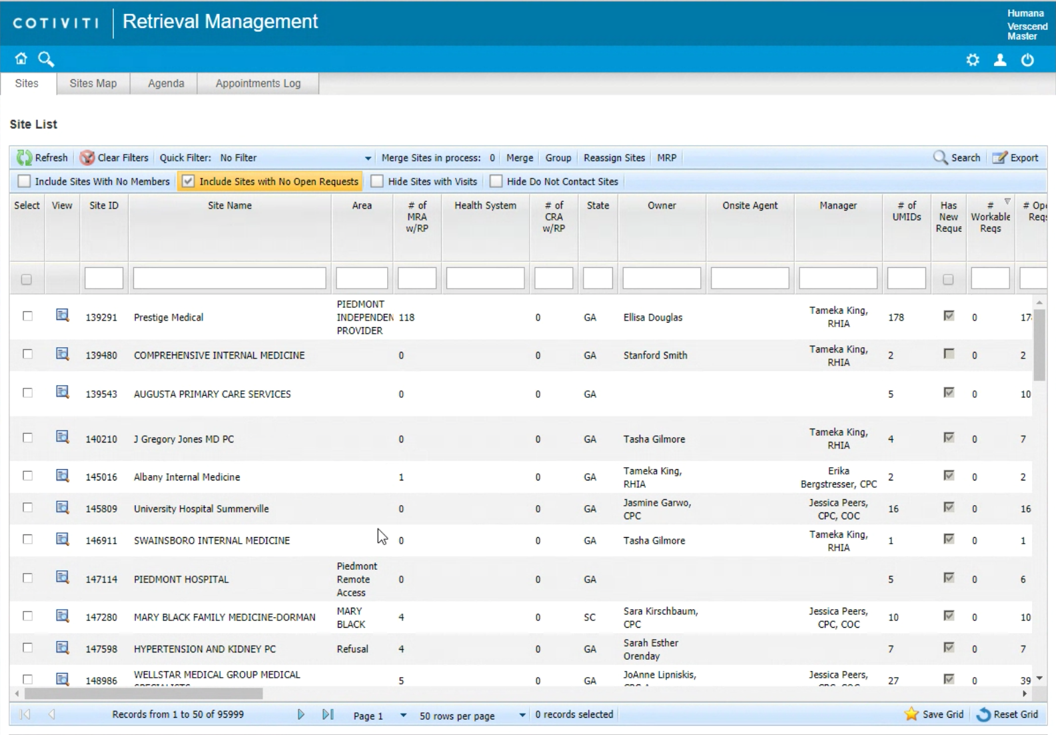Open Quick Filter dropdown
Viewport: 1056px width, 735px height.
[368, 159]
